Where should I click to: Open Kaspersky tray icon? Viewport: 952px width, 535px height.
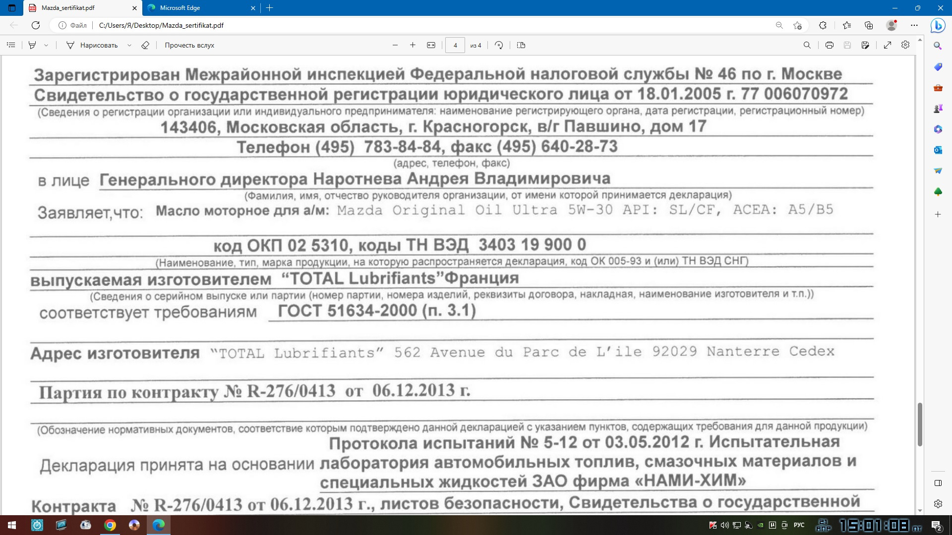[713, 525]
